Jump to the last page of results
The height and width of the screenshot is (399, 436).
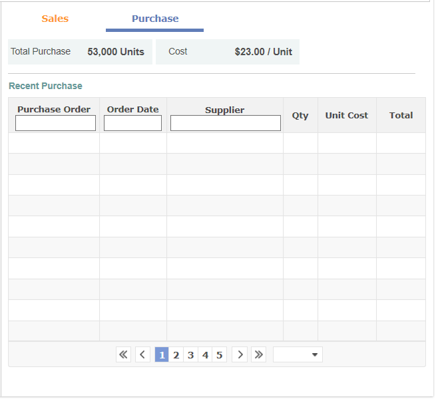(259, 354)
